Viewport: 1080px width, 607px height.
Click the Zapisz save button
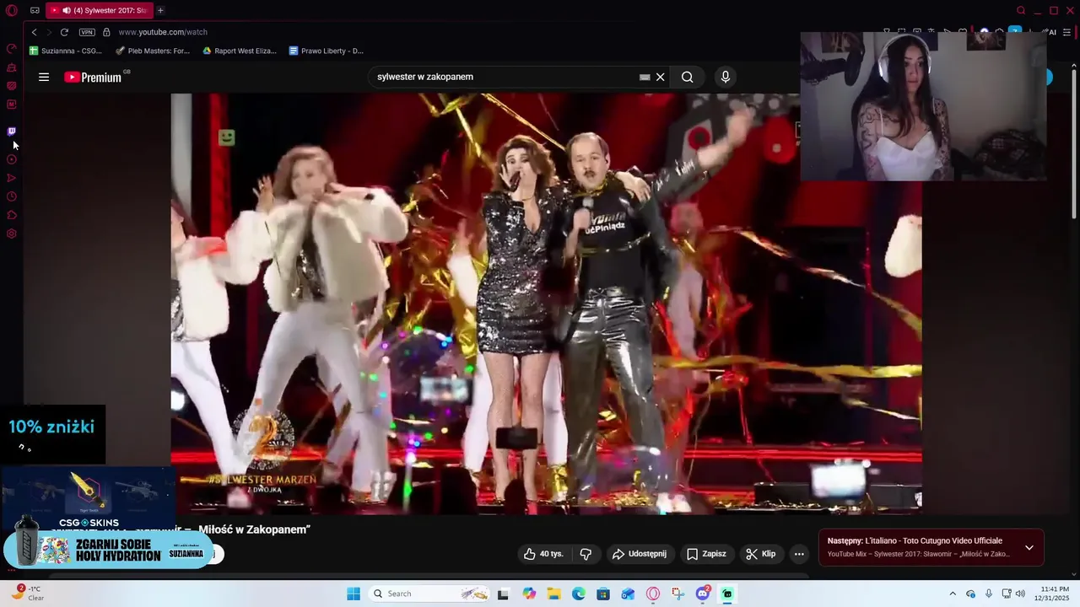(706, 554)
